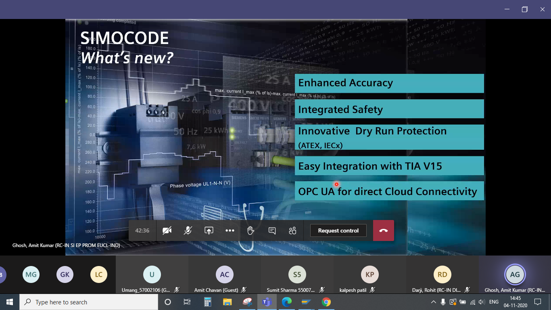Click microphone icon in system tray
Viewport: 551px width, 310px height.
(x=443, y=302)
